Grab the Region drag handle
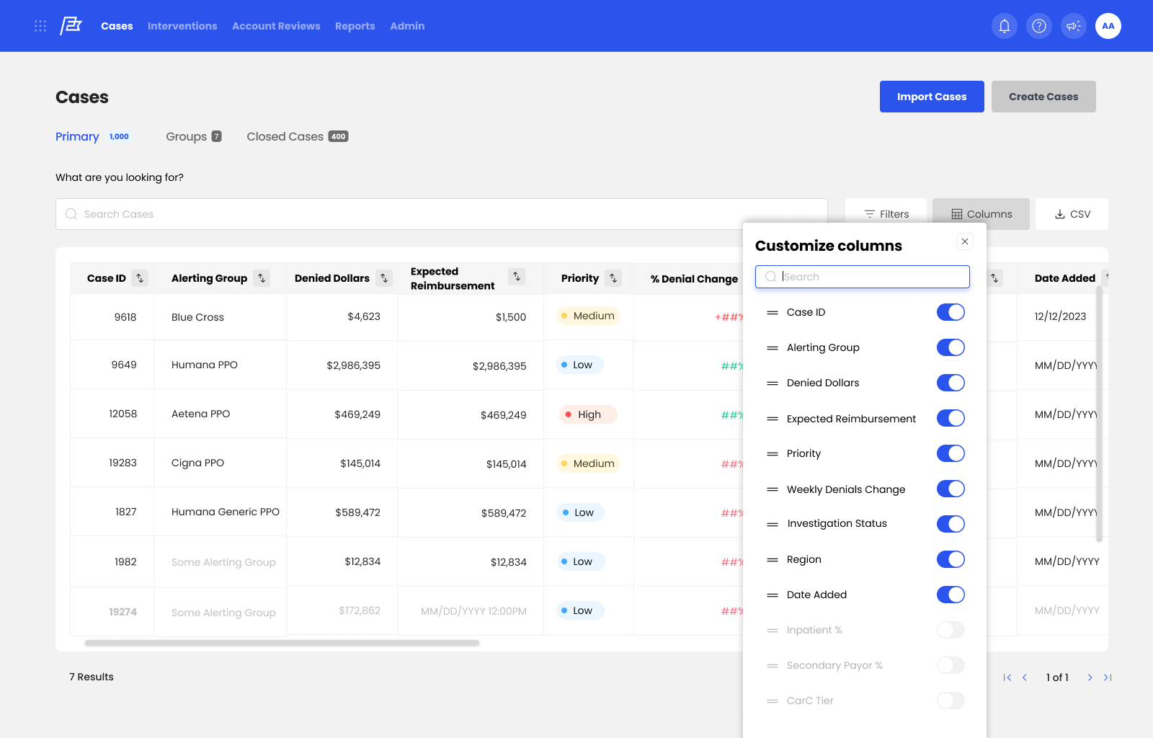The image size is (1153, 738). pyautogui.click(x=773, y=560)
